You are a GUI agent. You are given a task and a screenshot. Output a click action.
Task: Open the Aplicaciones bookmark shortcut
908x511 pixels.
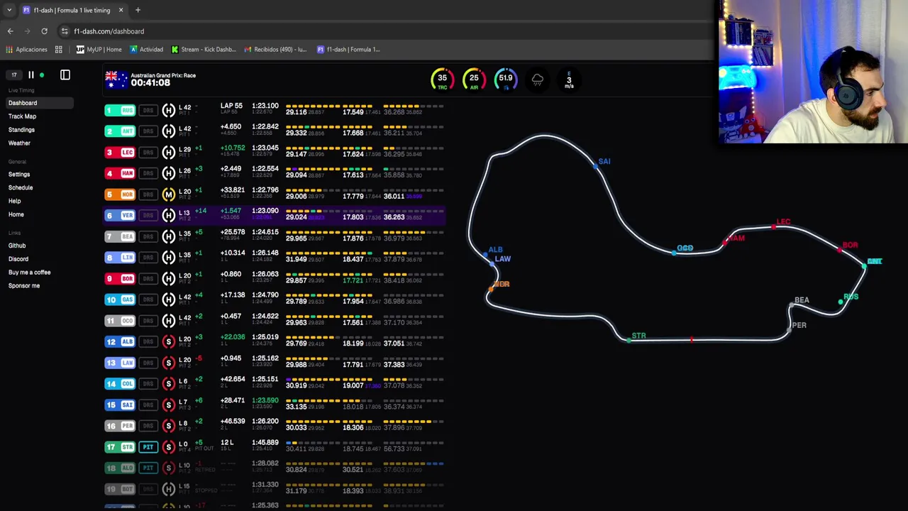(26, 50)
